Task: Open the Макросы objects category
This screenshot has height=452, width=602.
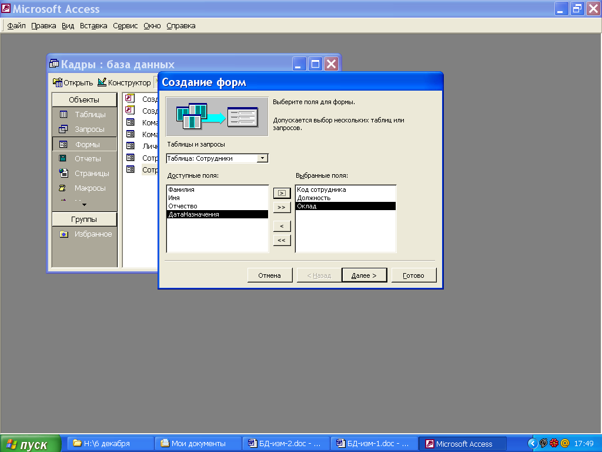Action: coord(84,188)
